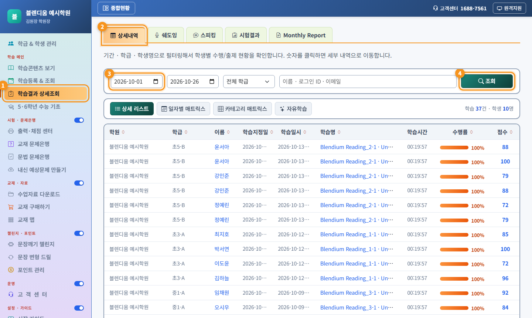This screenshot has width=532, height=318.
Task: Click the start date field 2026-10-01
Action: coord(137,81)
